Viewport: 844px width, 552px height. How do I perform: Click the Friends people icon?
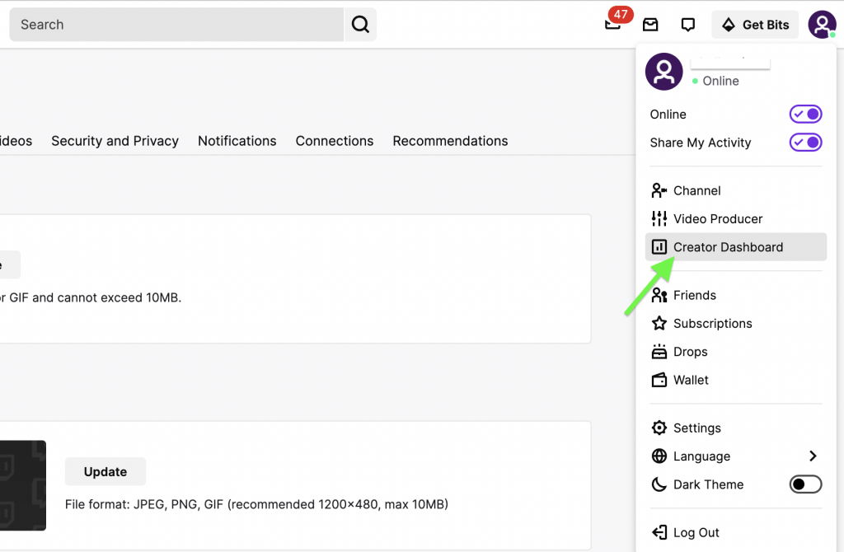[x=659, y=296]
